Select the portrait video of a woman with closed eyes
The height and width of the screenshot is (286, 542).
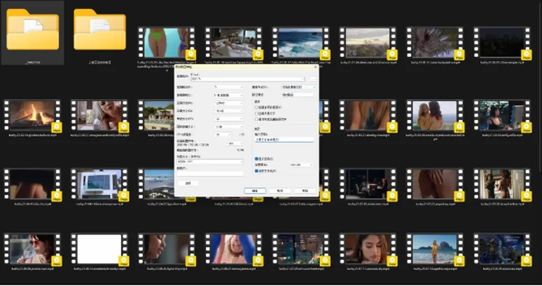click(368, 249)
